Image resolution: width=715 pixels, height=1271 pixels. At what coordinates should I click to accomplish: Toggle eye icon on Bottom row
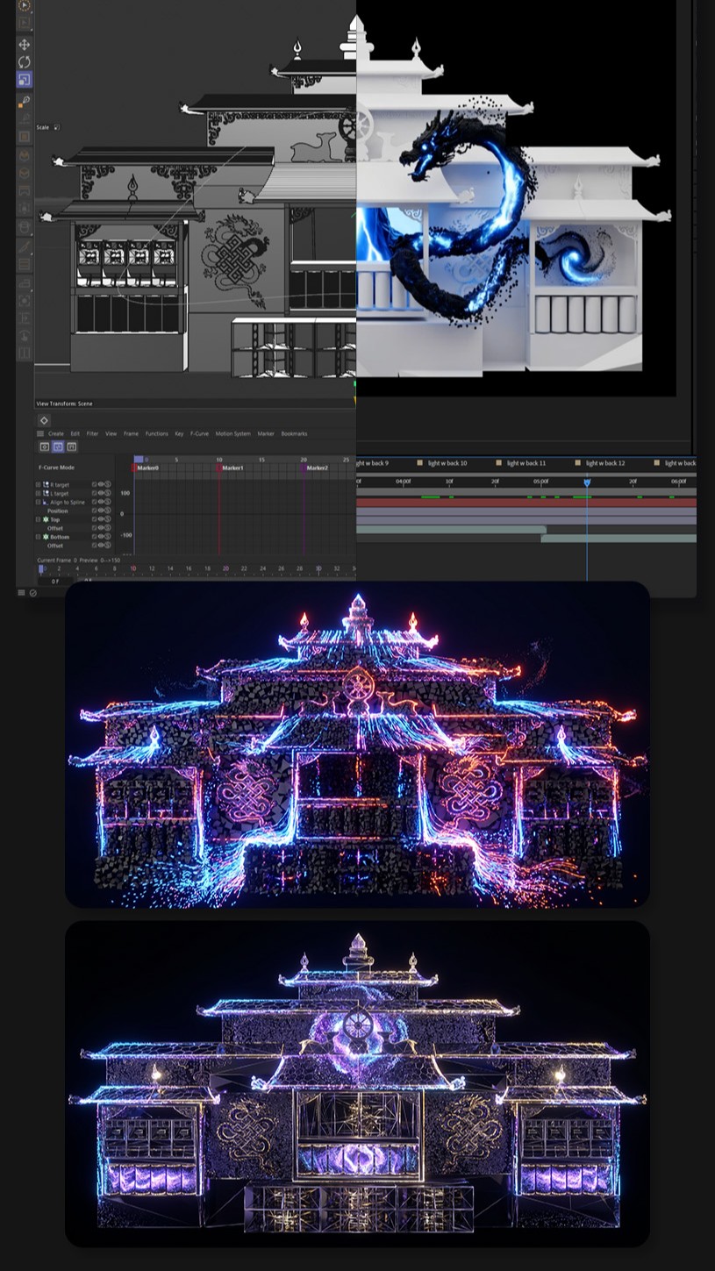pos(101,537)
